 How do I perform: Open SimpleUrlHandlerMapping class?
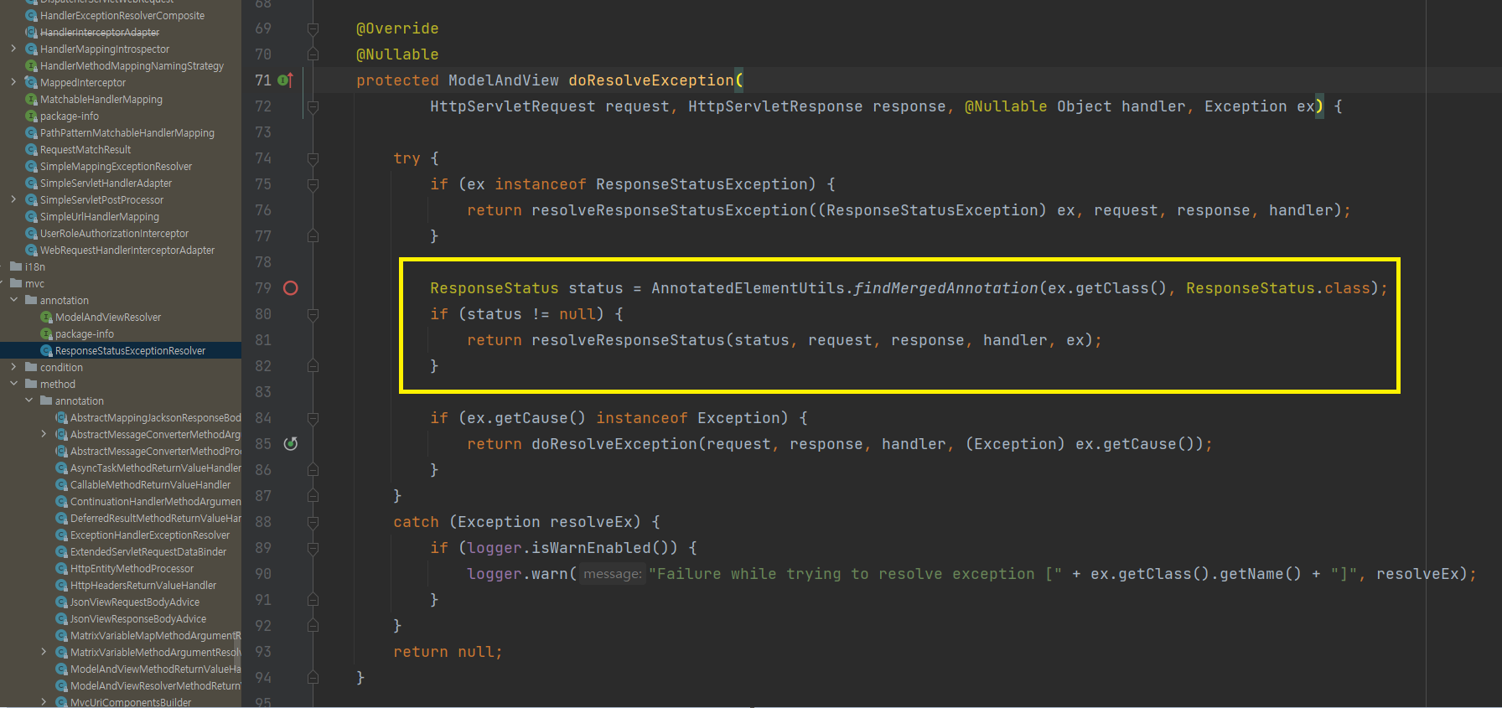pos(100,216)
